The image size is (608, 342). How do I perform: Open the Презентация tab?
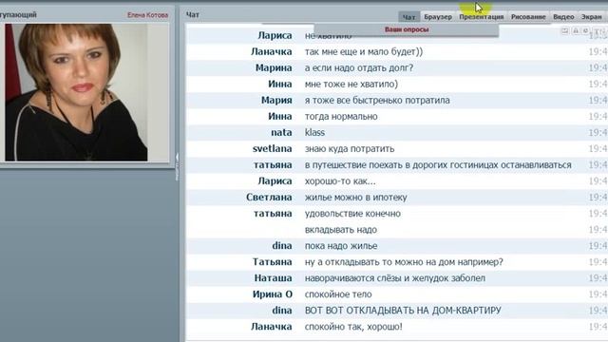tap(482, 17)
